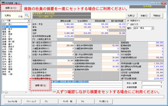Enable the 合計入力 checkbox

pyautogui.click(x=128, y=24)
